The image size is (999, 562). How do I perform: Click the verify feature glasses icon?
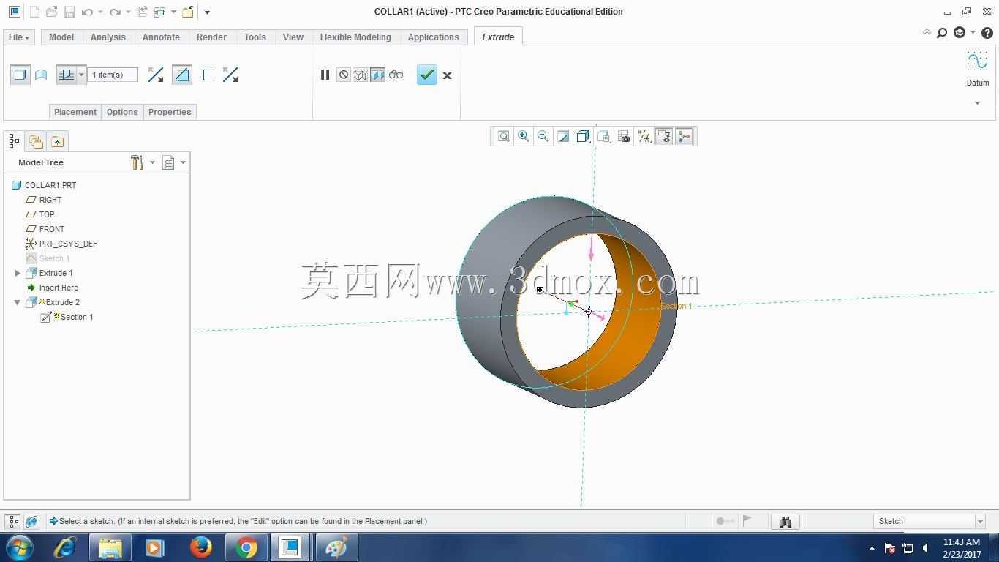pos(396,75)
